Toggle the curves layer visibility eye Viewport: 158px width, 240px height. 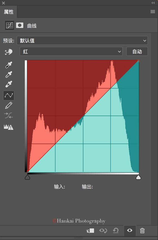tap(130, 230)
